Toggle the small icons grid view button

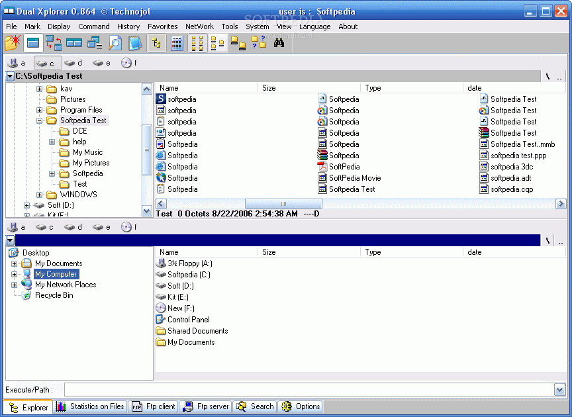tap(197, 44)
